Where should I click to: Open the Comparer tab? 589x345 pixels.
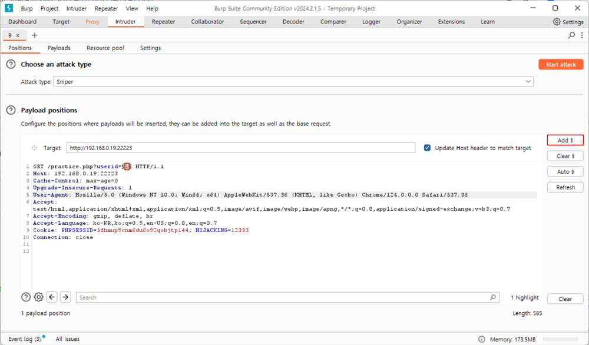click(333, 22)
